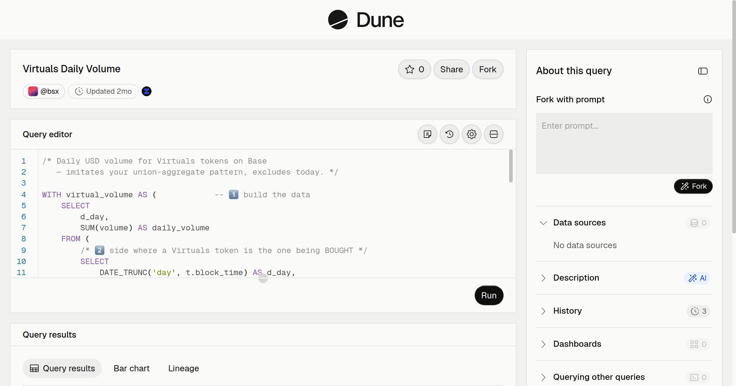Click the editor vertical scrollbar
The image size is (736, 386).
[511, 166]
